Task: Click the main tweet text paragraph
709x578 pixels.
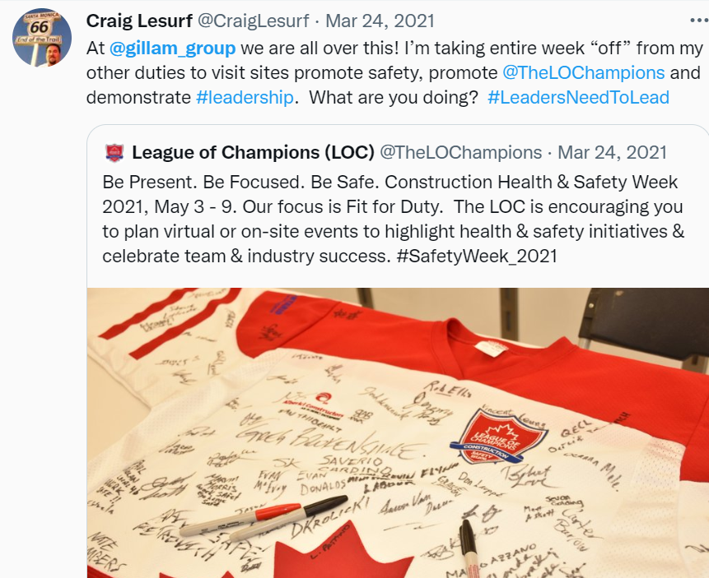Action: tap(394, 72)
